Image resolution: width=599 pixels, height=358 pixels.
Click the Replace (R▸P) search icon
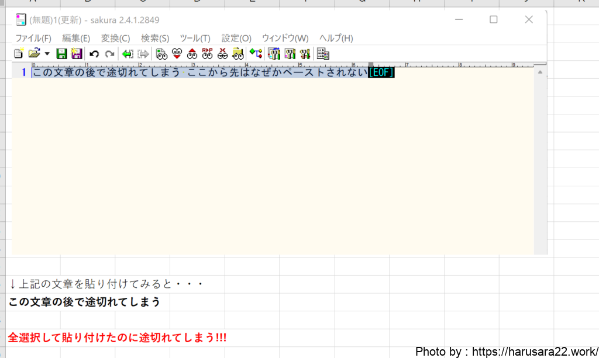207,54
